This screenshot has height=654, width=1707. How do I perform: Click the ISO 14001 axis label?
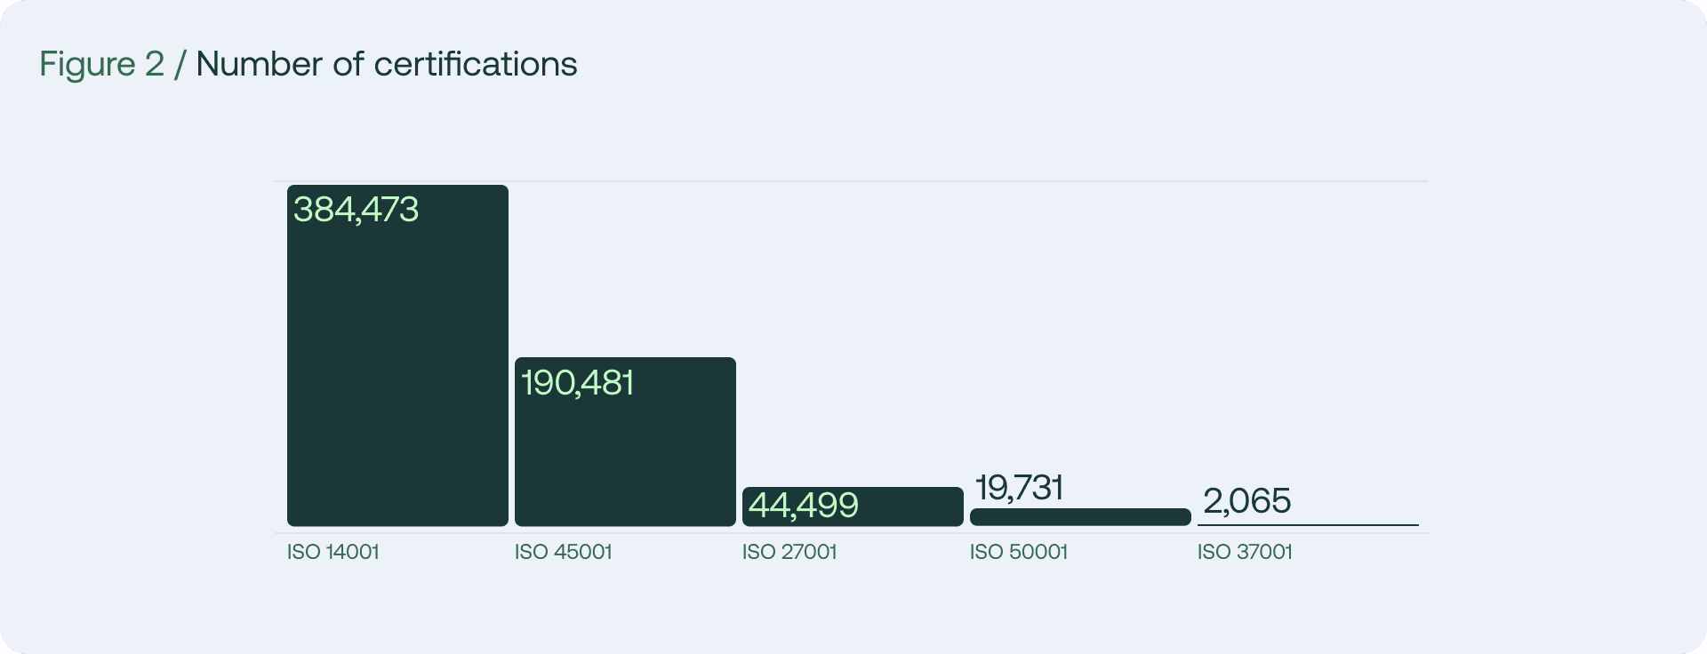(333, 552)
